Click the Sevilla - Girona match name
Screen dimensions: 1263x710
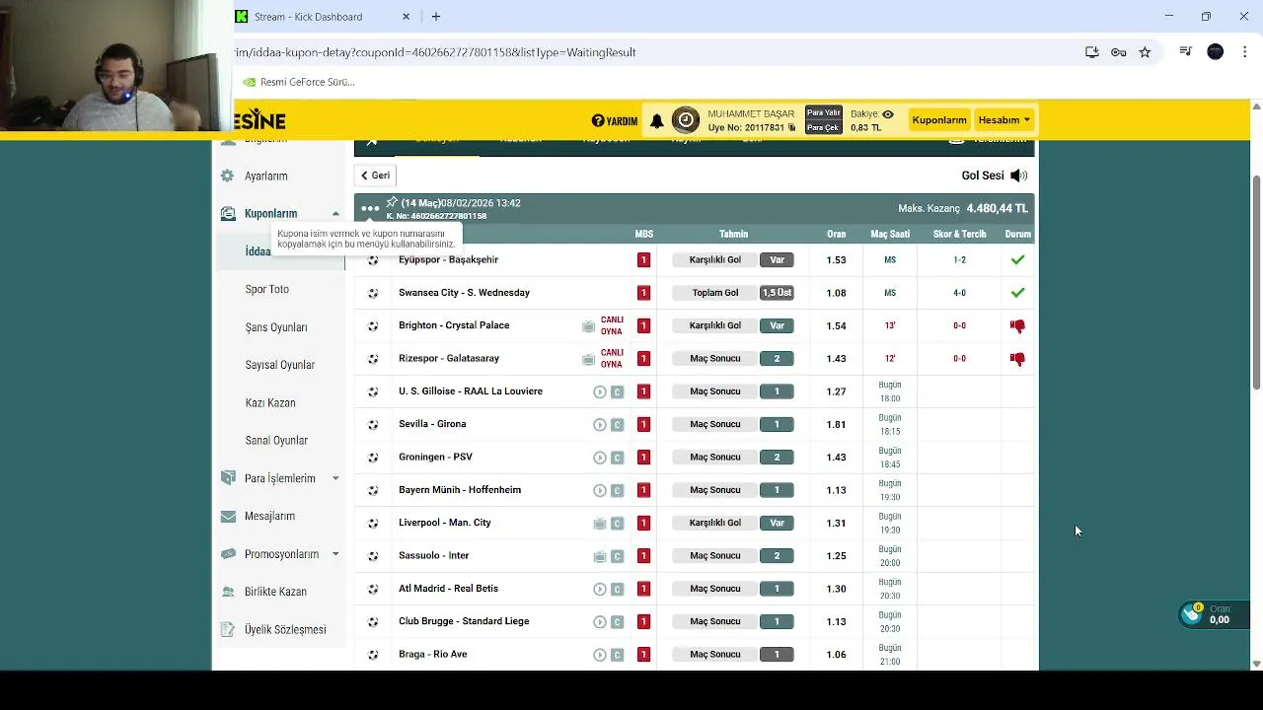(x=432, y=424)
